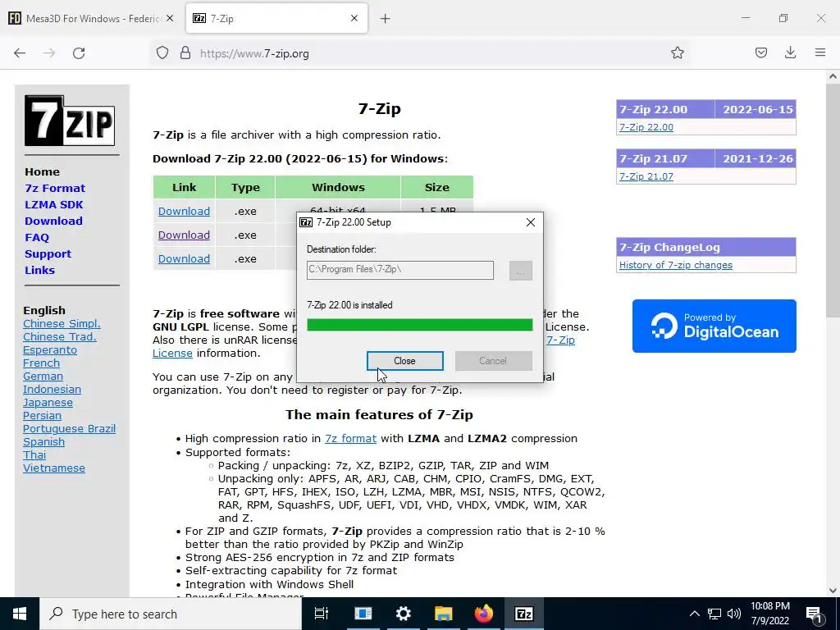This screenshot has width=840, height=630.
Task: Open the tracking protection shield icon
Action: [162, 53]
